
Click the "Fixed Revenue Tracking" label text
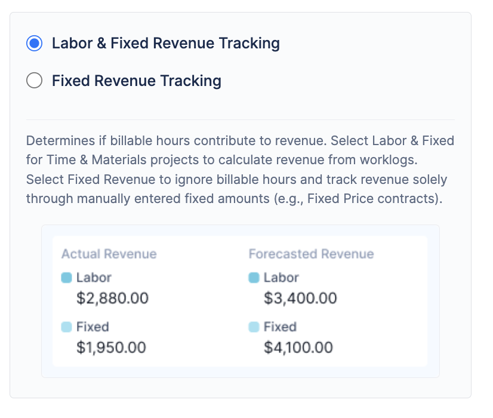point(137,81)
